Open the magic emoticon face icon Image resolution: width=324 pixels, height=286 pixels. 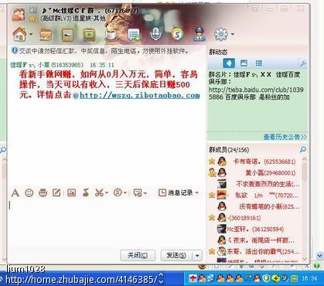coord(43,192)
